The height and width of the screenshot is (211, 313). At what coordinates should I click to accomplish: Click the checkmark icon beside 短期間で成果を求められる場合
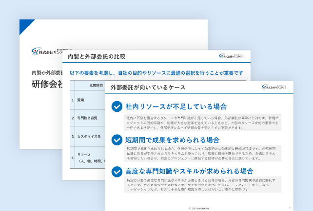tap(117, 140)
